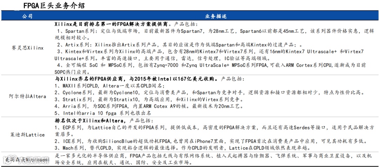379x167 pixels.
Task: Click the '阿尔特拉Altera' company cell
Action: coord(27,96)
